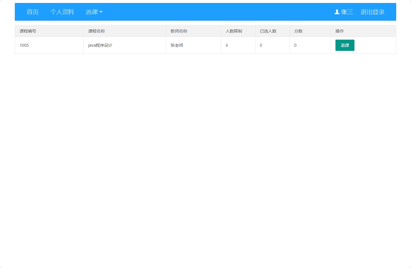Click the user icon beside 张三
The image size is (411, 268).
(337, 12)
